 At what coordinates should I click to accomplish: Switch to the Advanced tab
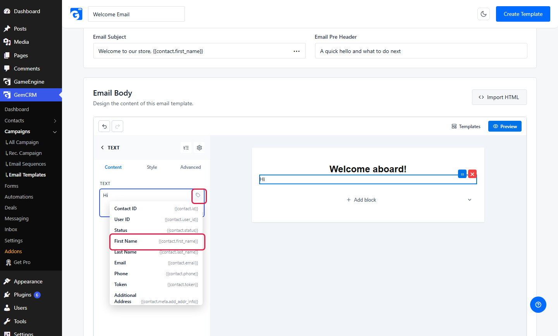pos(191,167)
